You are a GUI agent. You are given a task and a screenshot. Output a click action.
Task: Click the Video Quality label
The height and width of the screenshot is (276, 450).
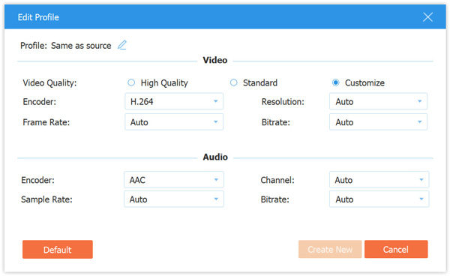(x=49, y=83)
